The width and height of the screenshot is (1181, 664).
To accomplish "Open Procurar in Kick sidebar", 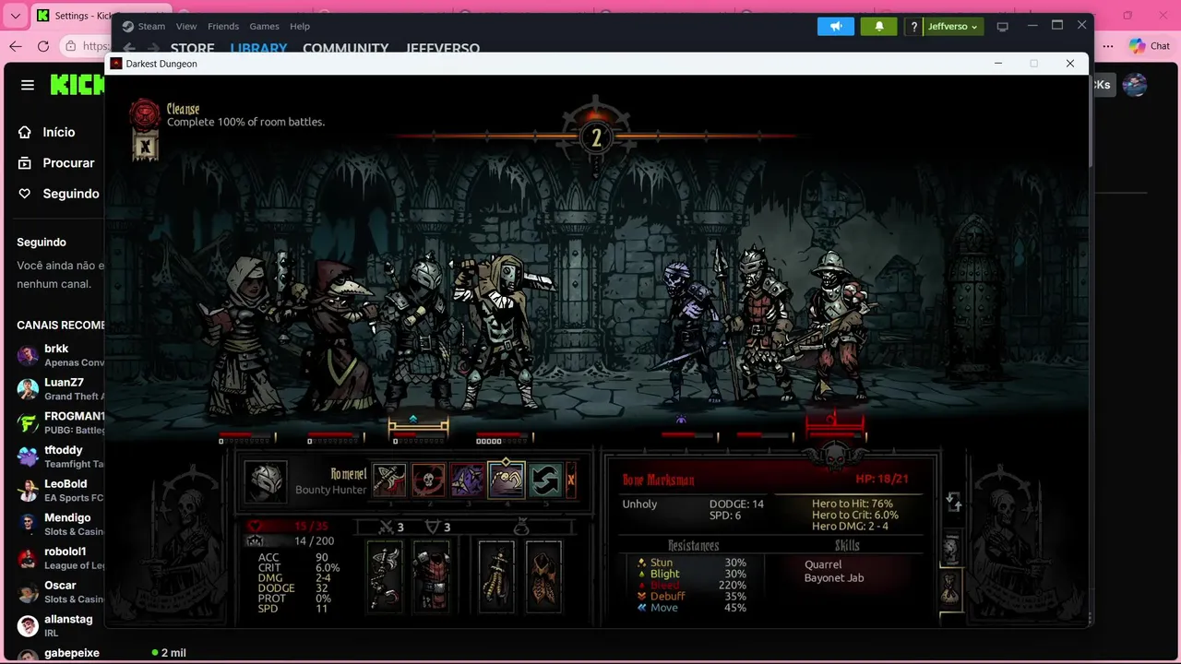I will point(57,162).
